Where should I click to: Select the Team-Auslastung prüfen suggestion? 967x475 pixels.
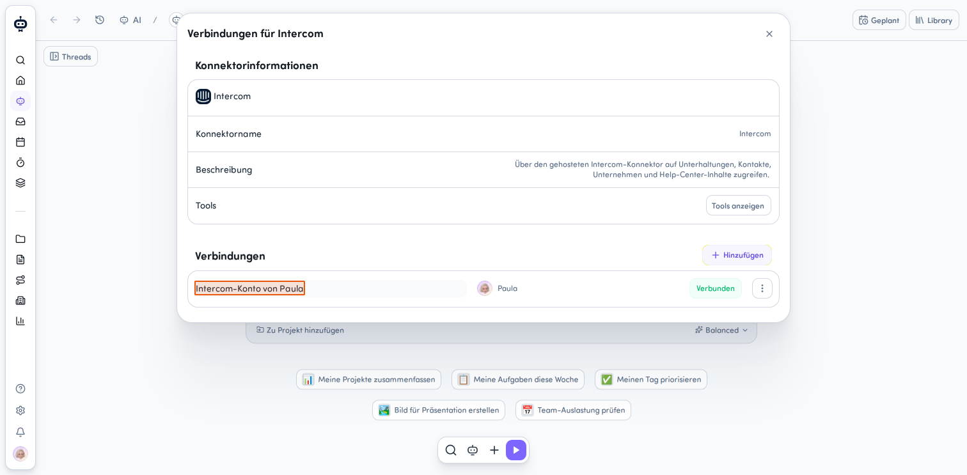pos(573,410)
